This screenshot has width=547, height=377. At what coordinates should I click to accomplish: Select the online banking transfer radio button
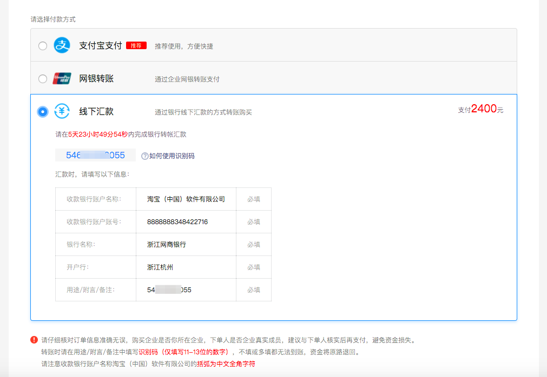tap(43, 79)
